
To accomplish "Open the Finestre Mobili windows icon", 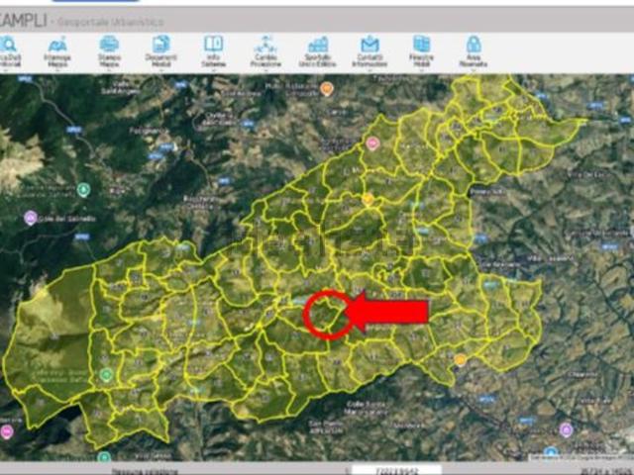I will (x=421, y=45).
